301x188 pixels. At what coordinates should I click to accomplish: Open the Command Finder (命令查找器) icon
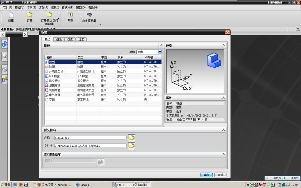(x=89, y=15)
